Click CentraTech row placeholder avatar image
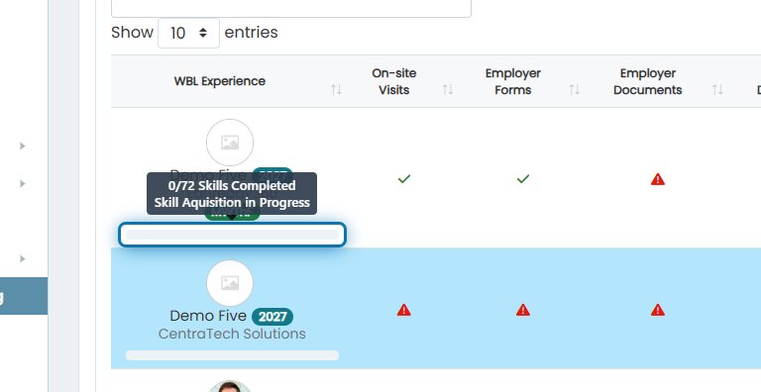This screenshot has width=761, height=392. click(230, 283)
